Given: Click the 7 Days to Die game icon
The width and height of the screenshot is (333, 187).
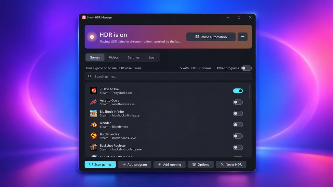Looking at the screenshot, I should click(x=93, y=91).
